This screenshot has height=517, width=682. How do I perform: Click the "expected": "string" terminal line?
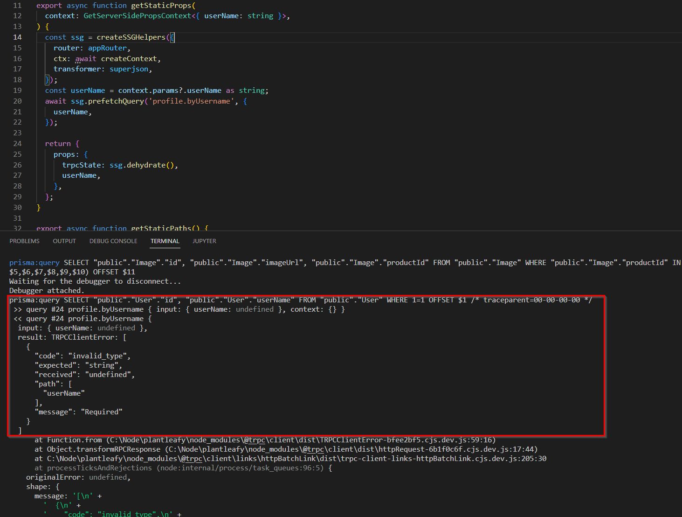coord(78,365)
